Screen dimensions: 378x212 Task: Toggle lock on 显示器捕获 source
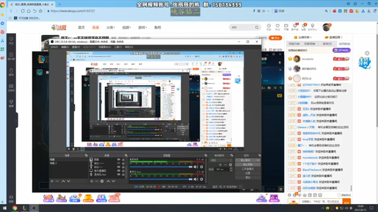coord(123,171)
